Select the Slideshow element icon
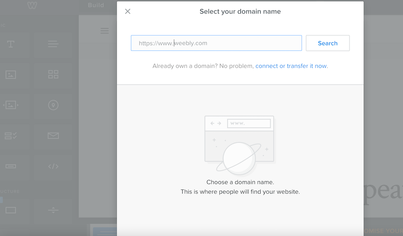The width and height of the screenshot is (403, 236). 11,105
